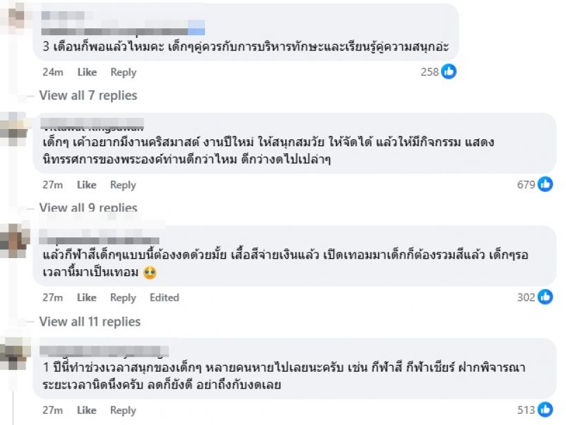This screenshot has height=425, width=566.
Task: Like the comment posted 24m ago
Action: [87, 72]
